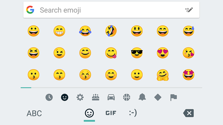
Task: Click the Google G logo
Action: tap(30, 10)
